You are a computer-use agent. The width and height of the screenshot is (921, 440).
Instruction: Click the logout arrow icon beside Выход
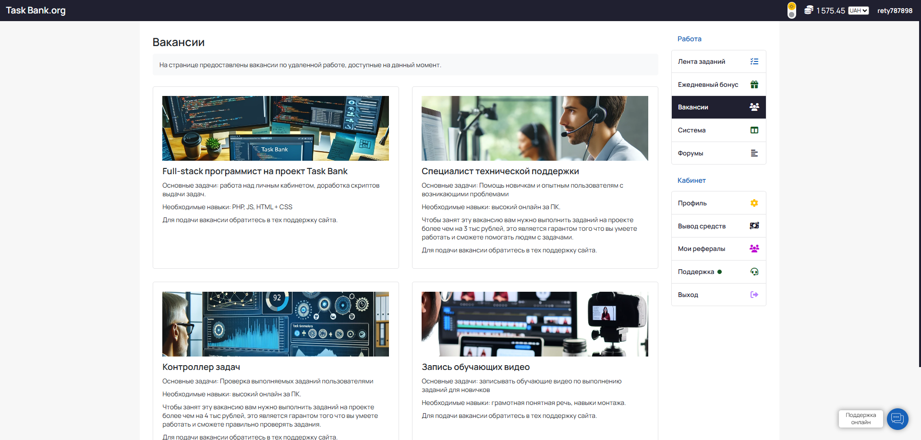tap(754, 295)
